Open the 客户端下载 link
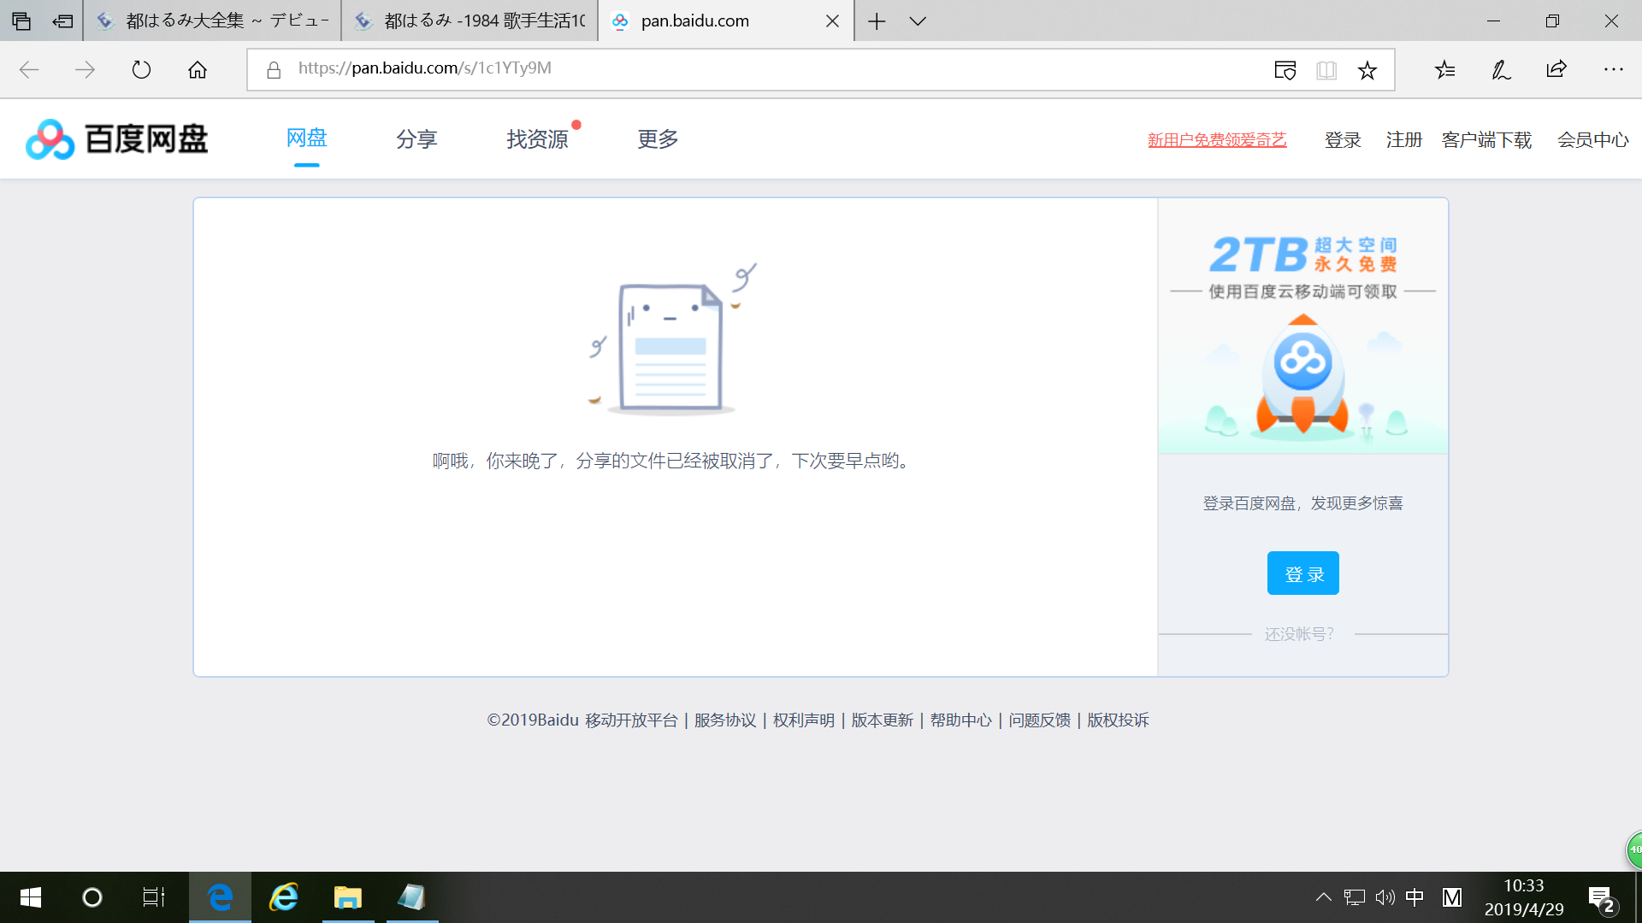Image resolution: width=1642 pixels, height=923 pixels. [1486, 140]
